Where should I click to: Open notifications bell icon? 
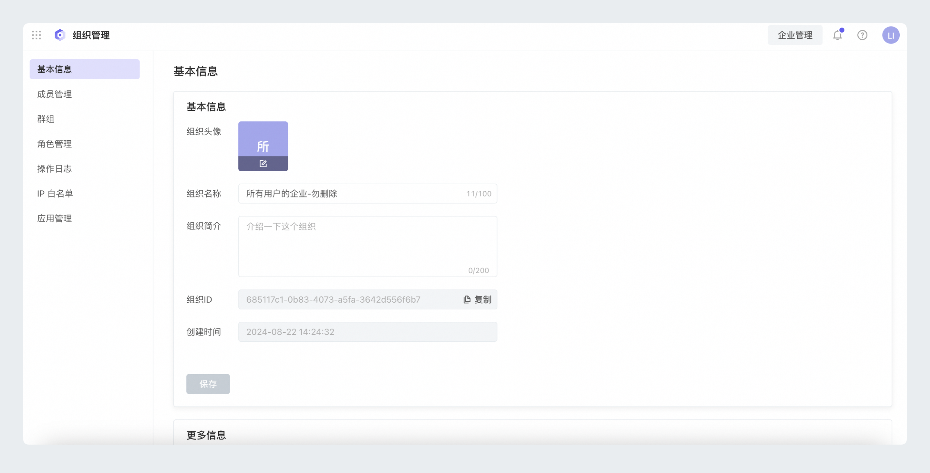(838, 35)
